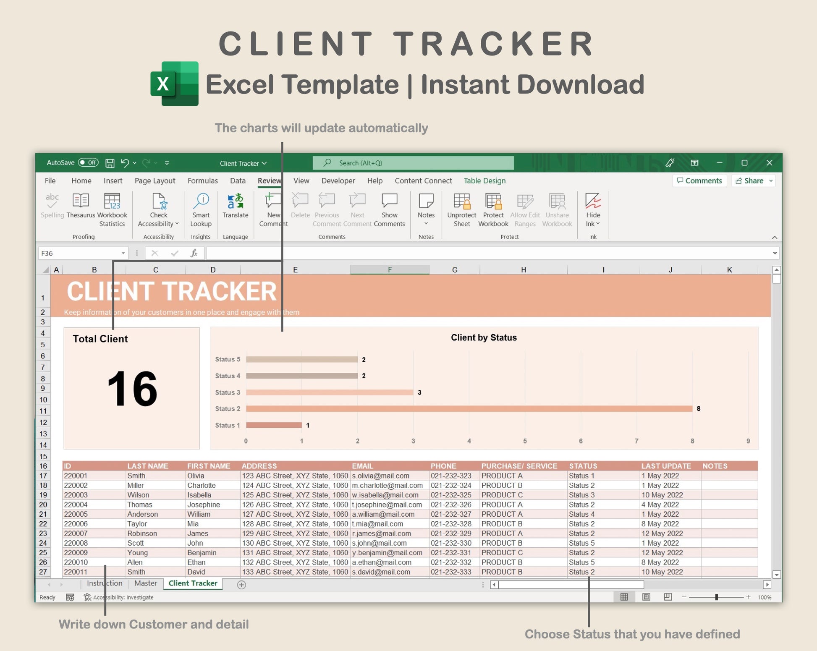Switch to Page Layout view in status bar
This screenshot has width=817, height=651.
tap(646, 597)
